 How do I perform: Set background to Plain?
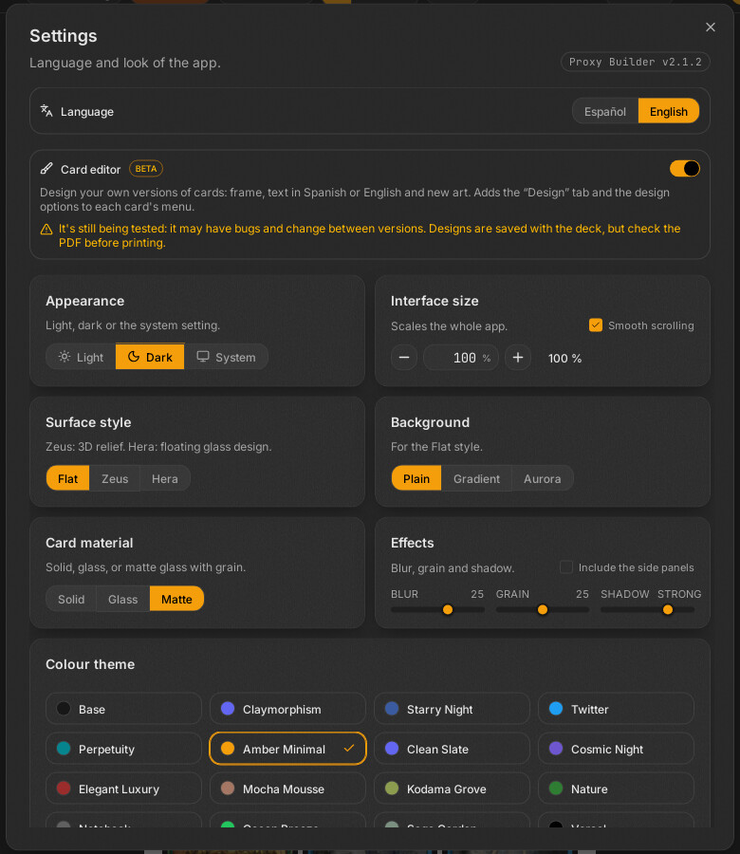point(416,479)
